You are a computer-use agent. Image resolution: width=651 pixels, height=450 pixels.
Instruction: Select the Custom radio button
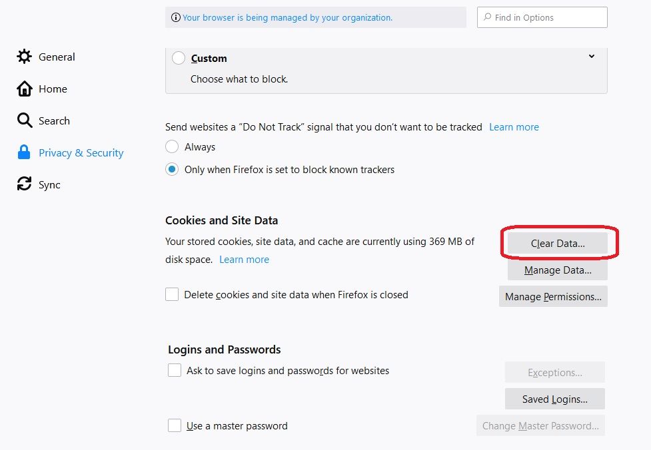pyautogui.click(x=179, y=58)
